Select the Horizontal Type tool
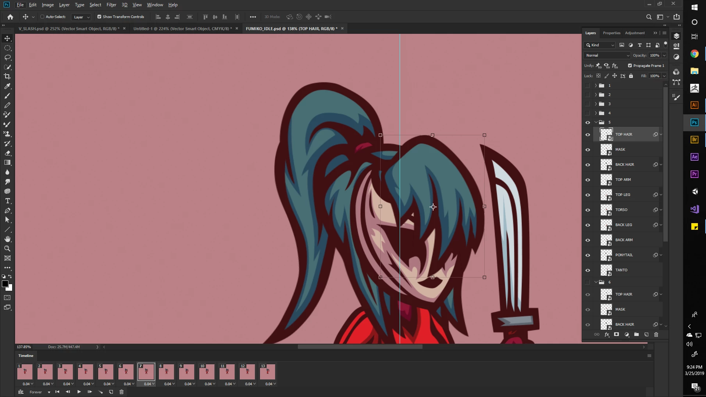The image size is (706, 397). 7,201
